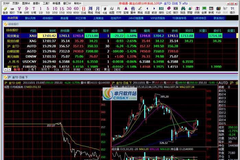Open the F10 info books icon
The width and height of the screenshot is (240, 160).
tap(218, 10)
